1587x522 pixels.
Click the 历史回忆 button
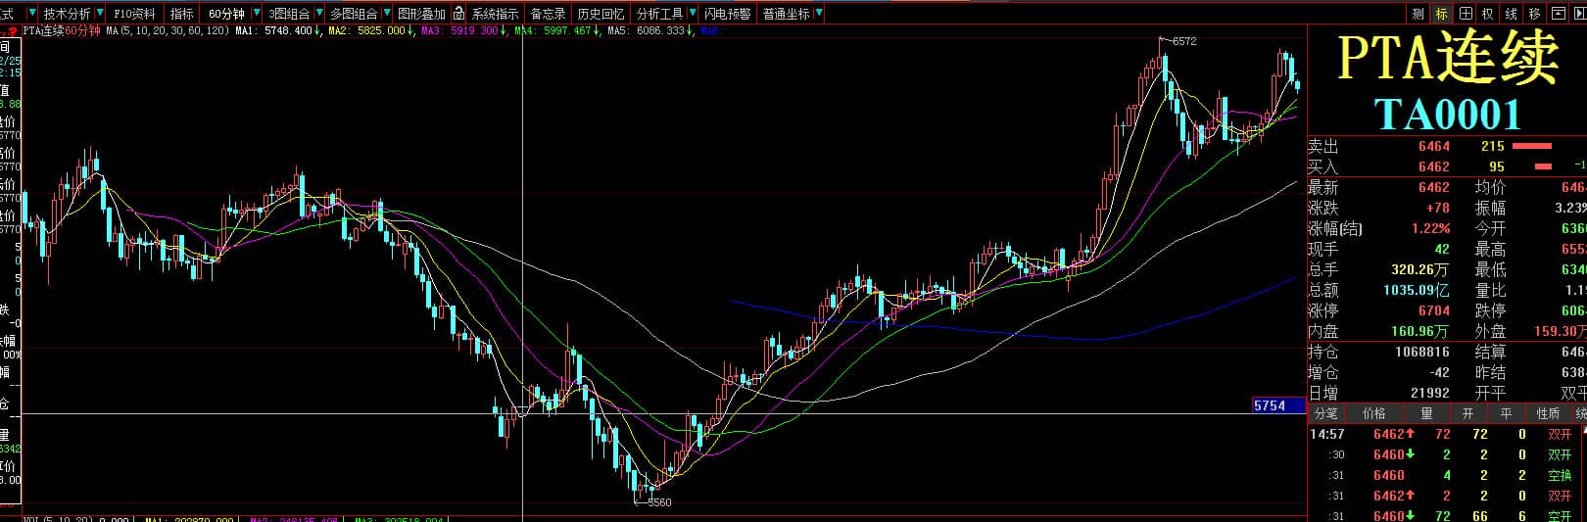pos(601,14)
